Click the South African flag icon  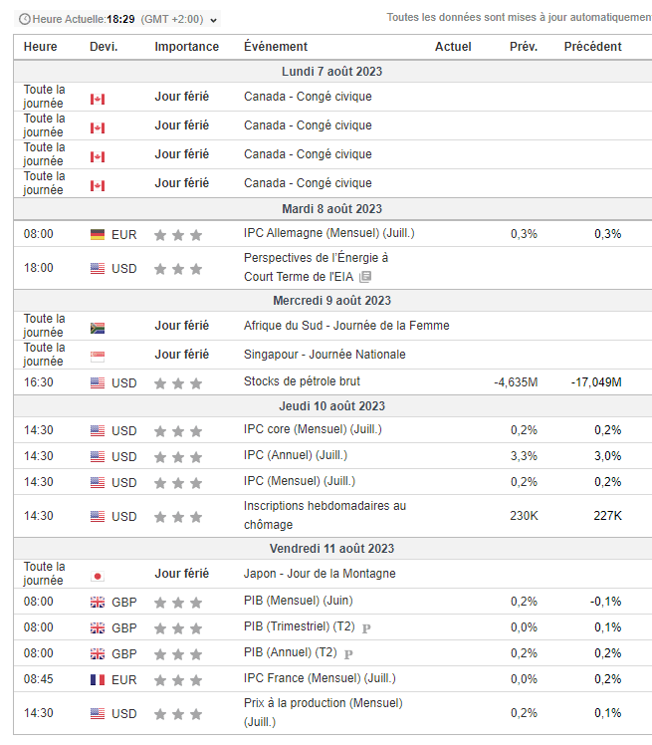[x=98, y=328]
